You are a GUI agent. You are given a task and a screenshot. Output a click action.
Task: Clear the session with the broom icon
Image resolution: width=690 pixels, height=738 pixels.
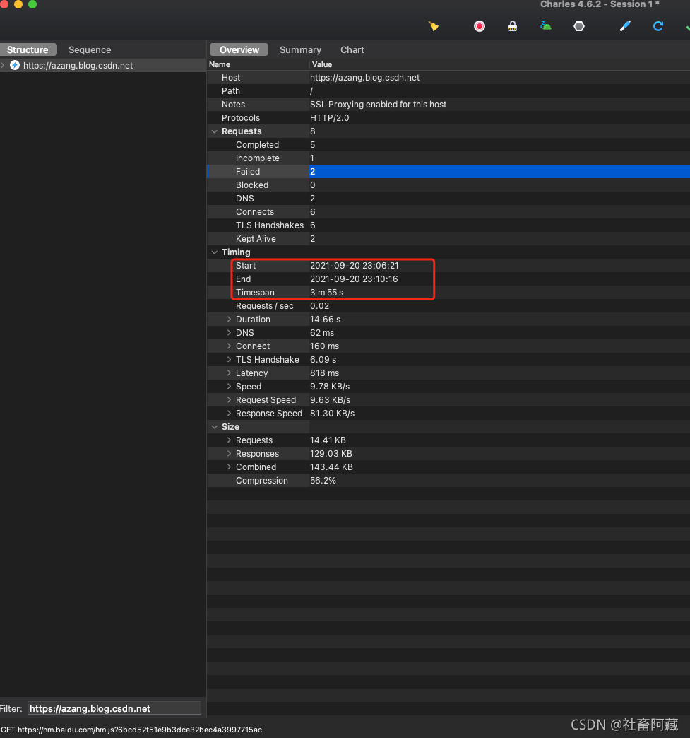433,26
